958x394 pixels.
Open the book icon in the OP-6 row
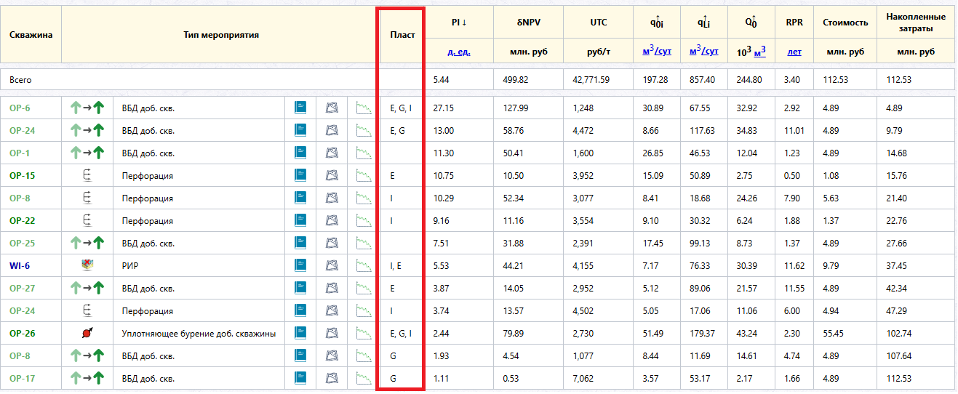300,108
